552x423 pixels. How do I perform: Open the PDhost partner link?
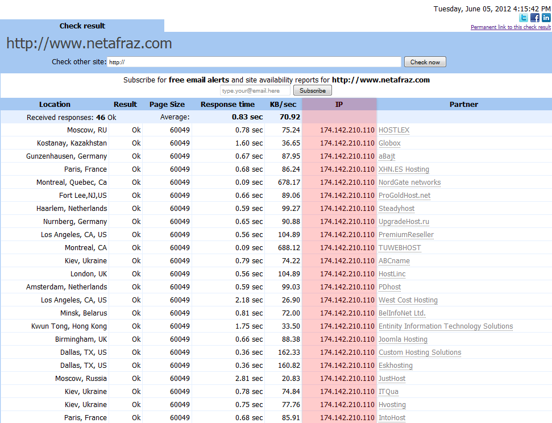tap(390, 287)
